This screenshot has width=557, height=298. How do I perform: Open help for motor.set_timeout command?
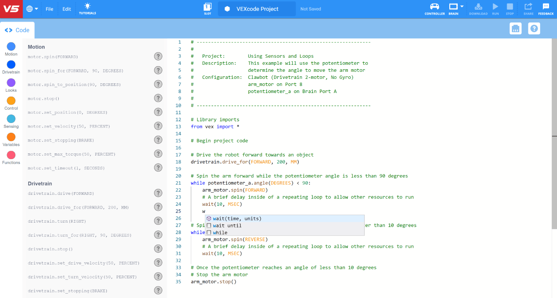coord(158,168)
